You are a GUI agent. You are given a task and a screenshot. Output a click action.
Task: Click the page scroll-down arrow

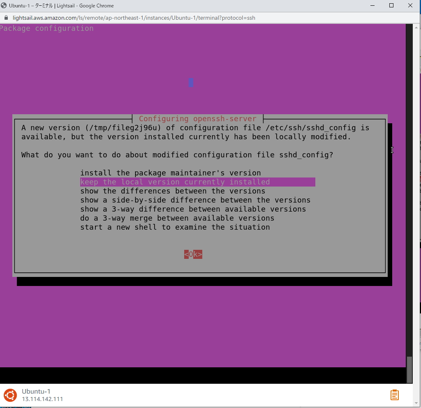pyautogui.click(x=416, y=403)
